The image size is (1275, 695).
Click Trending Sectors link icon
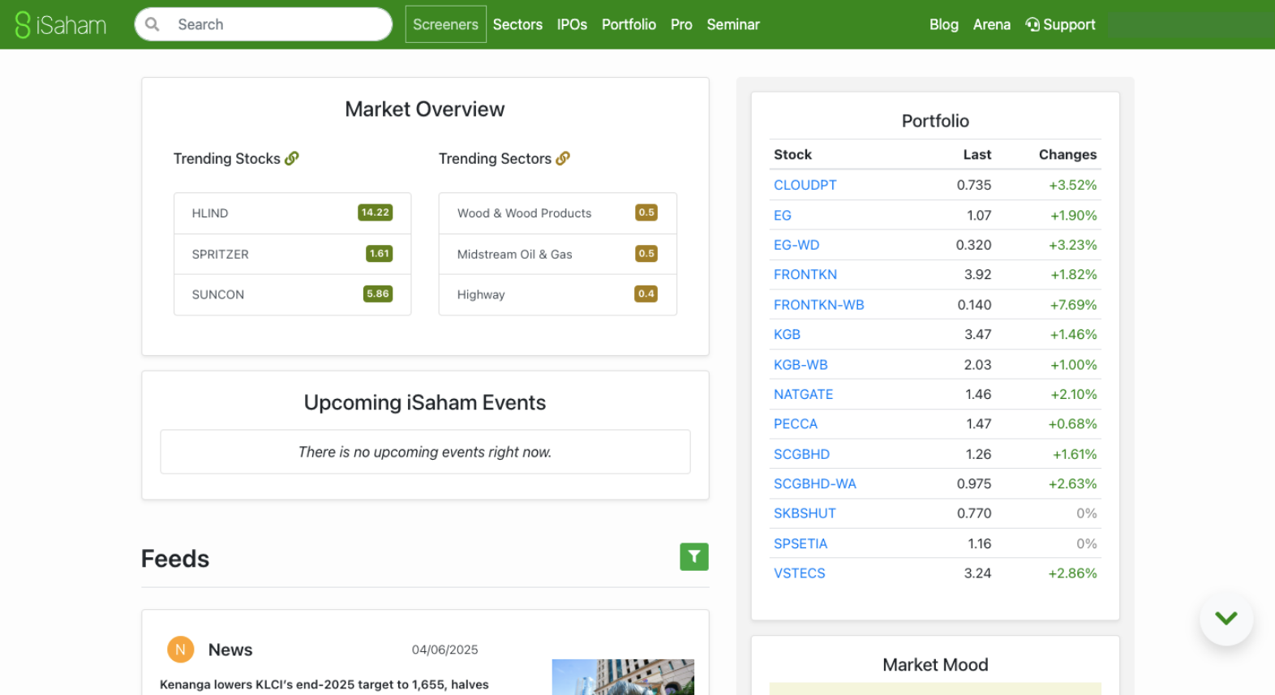[x=563, y=158]
